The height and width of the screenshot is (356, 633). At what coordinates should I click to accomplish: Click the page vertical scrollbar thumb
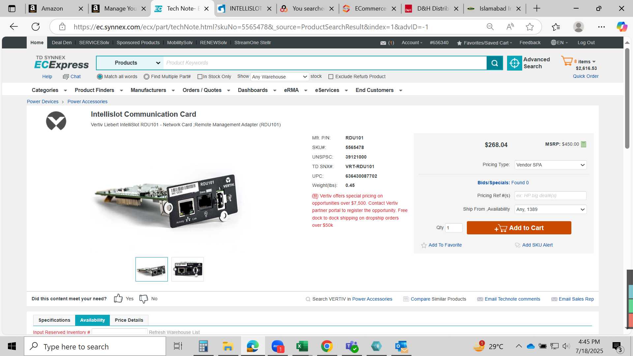point(627,99)
